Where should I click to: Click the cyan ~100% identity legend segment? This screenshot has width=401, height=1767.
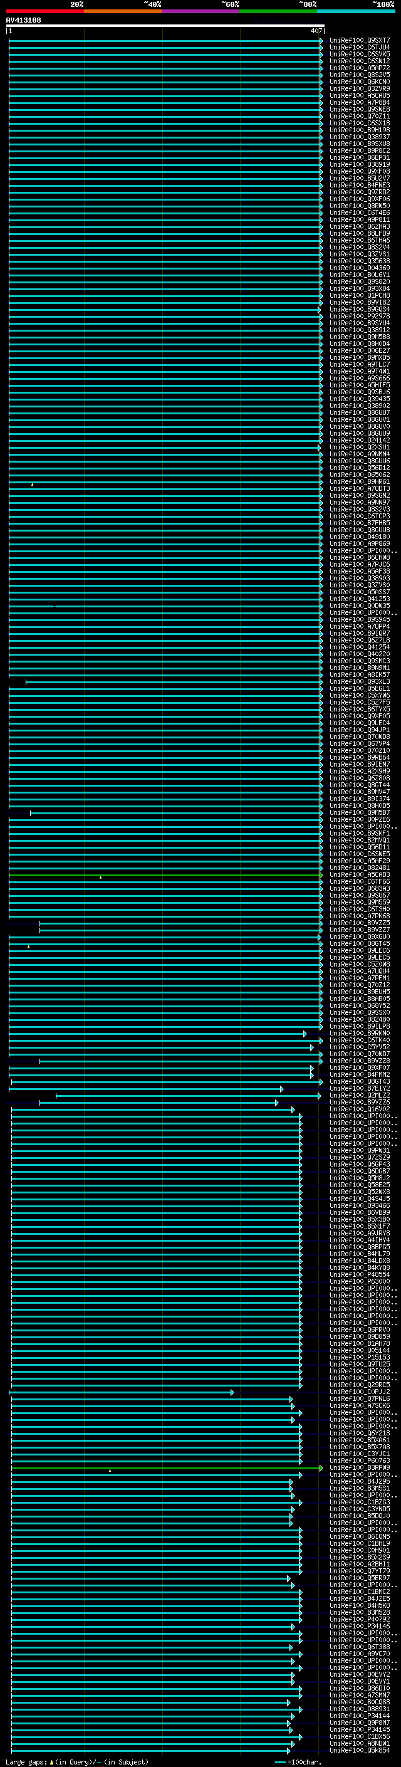point(356,11)
